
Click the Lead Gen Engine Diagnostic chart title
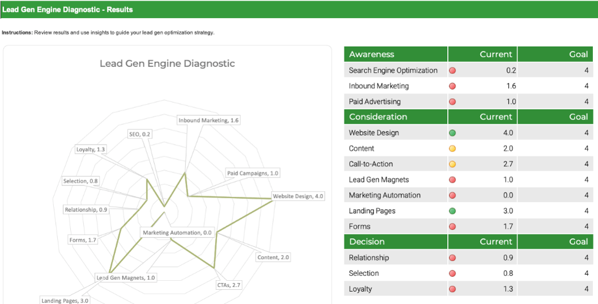click(167, 64)
